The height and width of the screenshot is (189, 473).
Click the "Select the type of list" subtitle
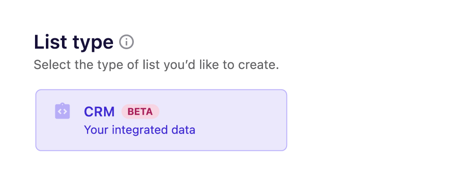156,65
